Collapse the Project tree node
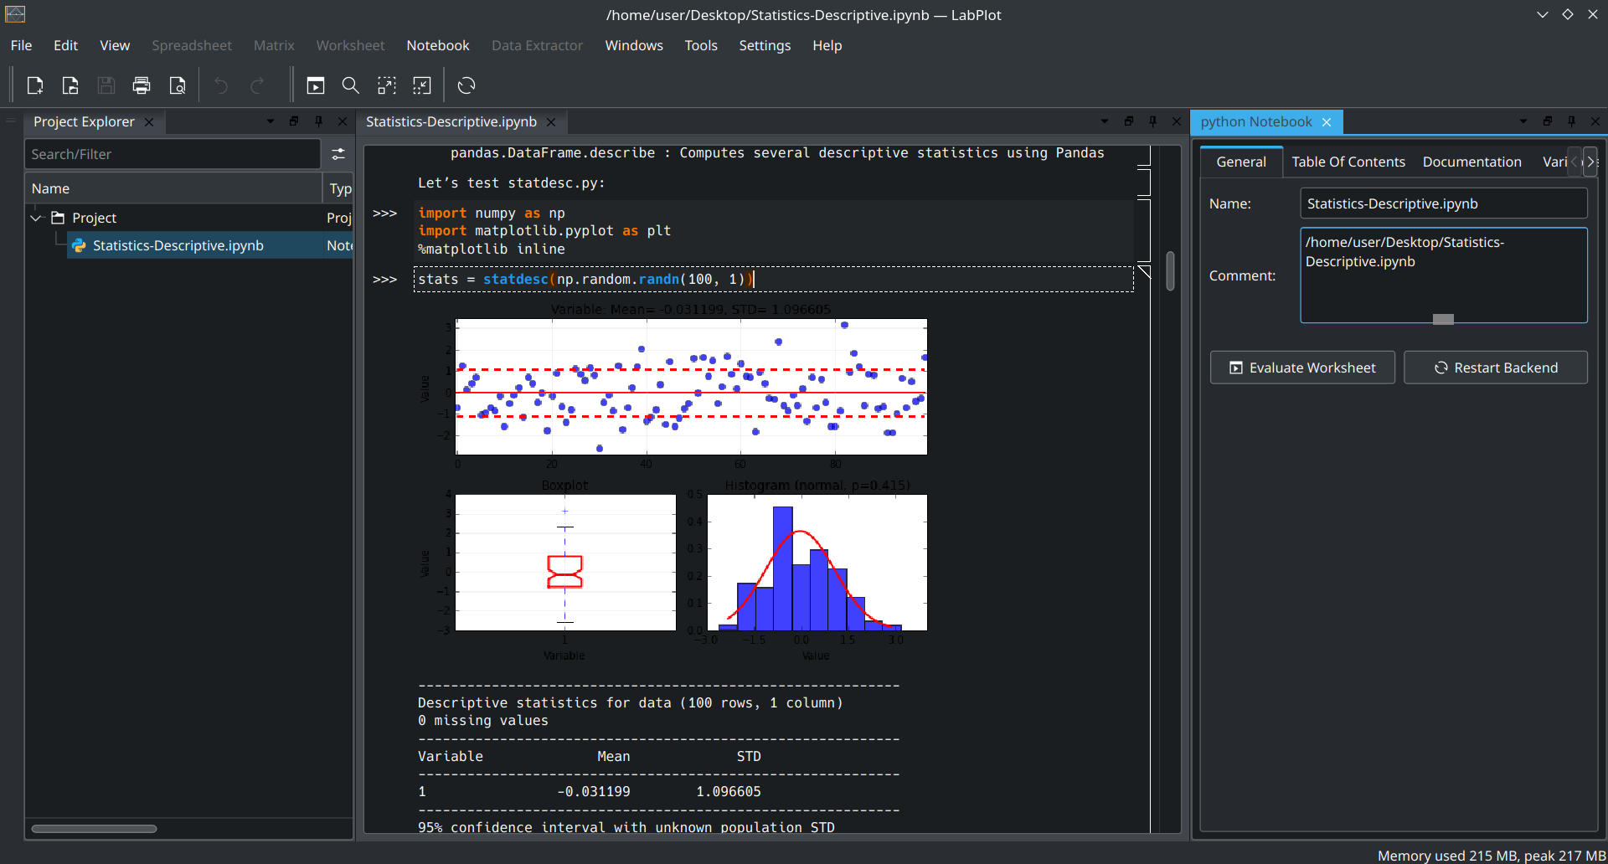 36,218
